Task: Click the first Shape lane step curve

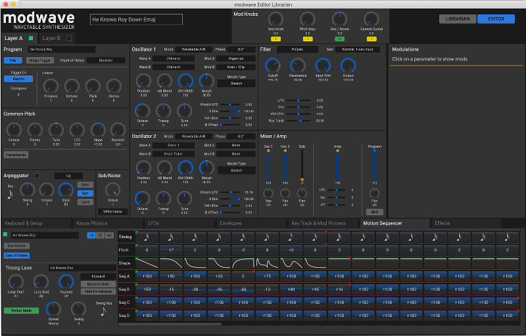Action: (147, 262)
